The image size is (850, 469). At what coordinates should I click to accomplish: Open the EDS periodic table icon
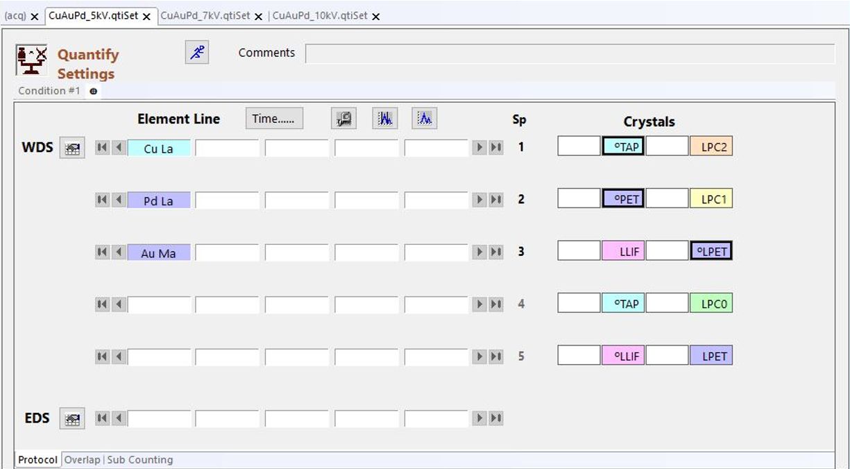click(x=72, y=418)
